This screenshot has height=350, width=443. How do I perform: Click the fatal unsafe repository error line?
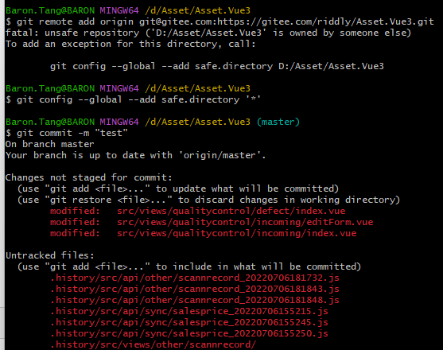coord(208,33)
